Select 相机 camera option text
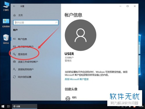145x109 pixels. (74, 97)
